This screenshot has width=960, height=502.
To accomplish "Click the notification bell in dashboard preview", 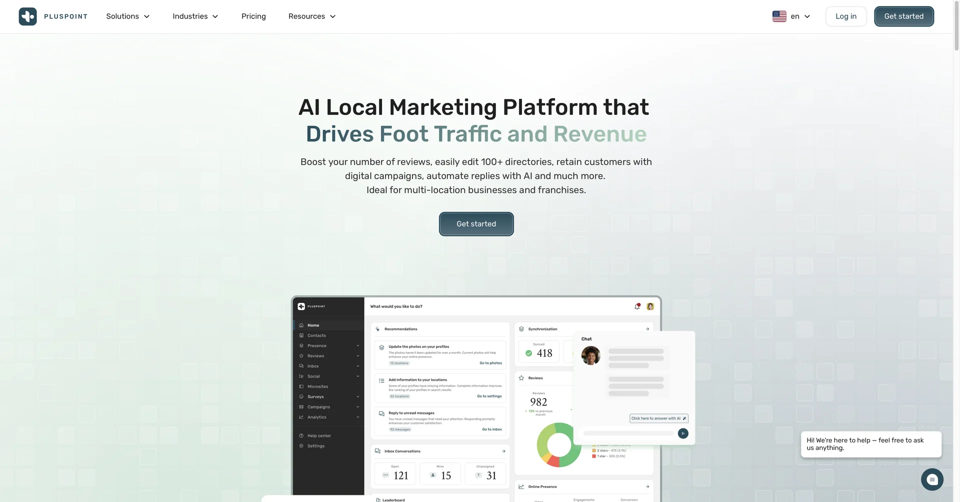I will (637, 306).
